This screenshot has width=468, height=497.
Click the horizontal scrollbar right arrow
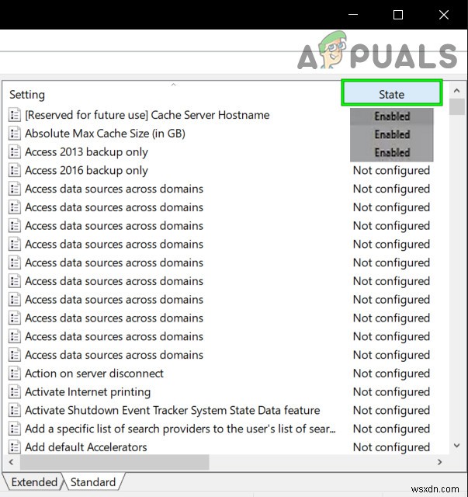pos(439,462)
